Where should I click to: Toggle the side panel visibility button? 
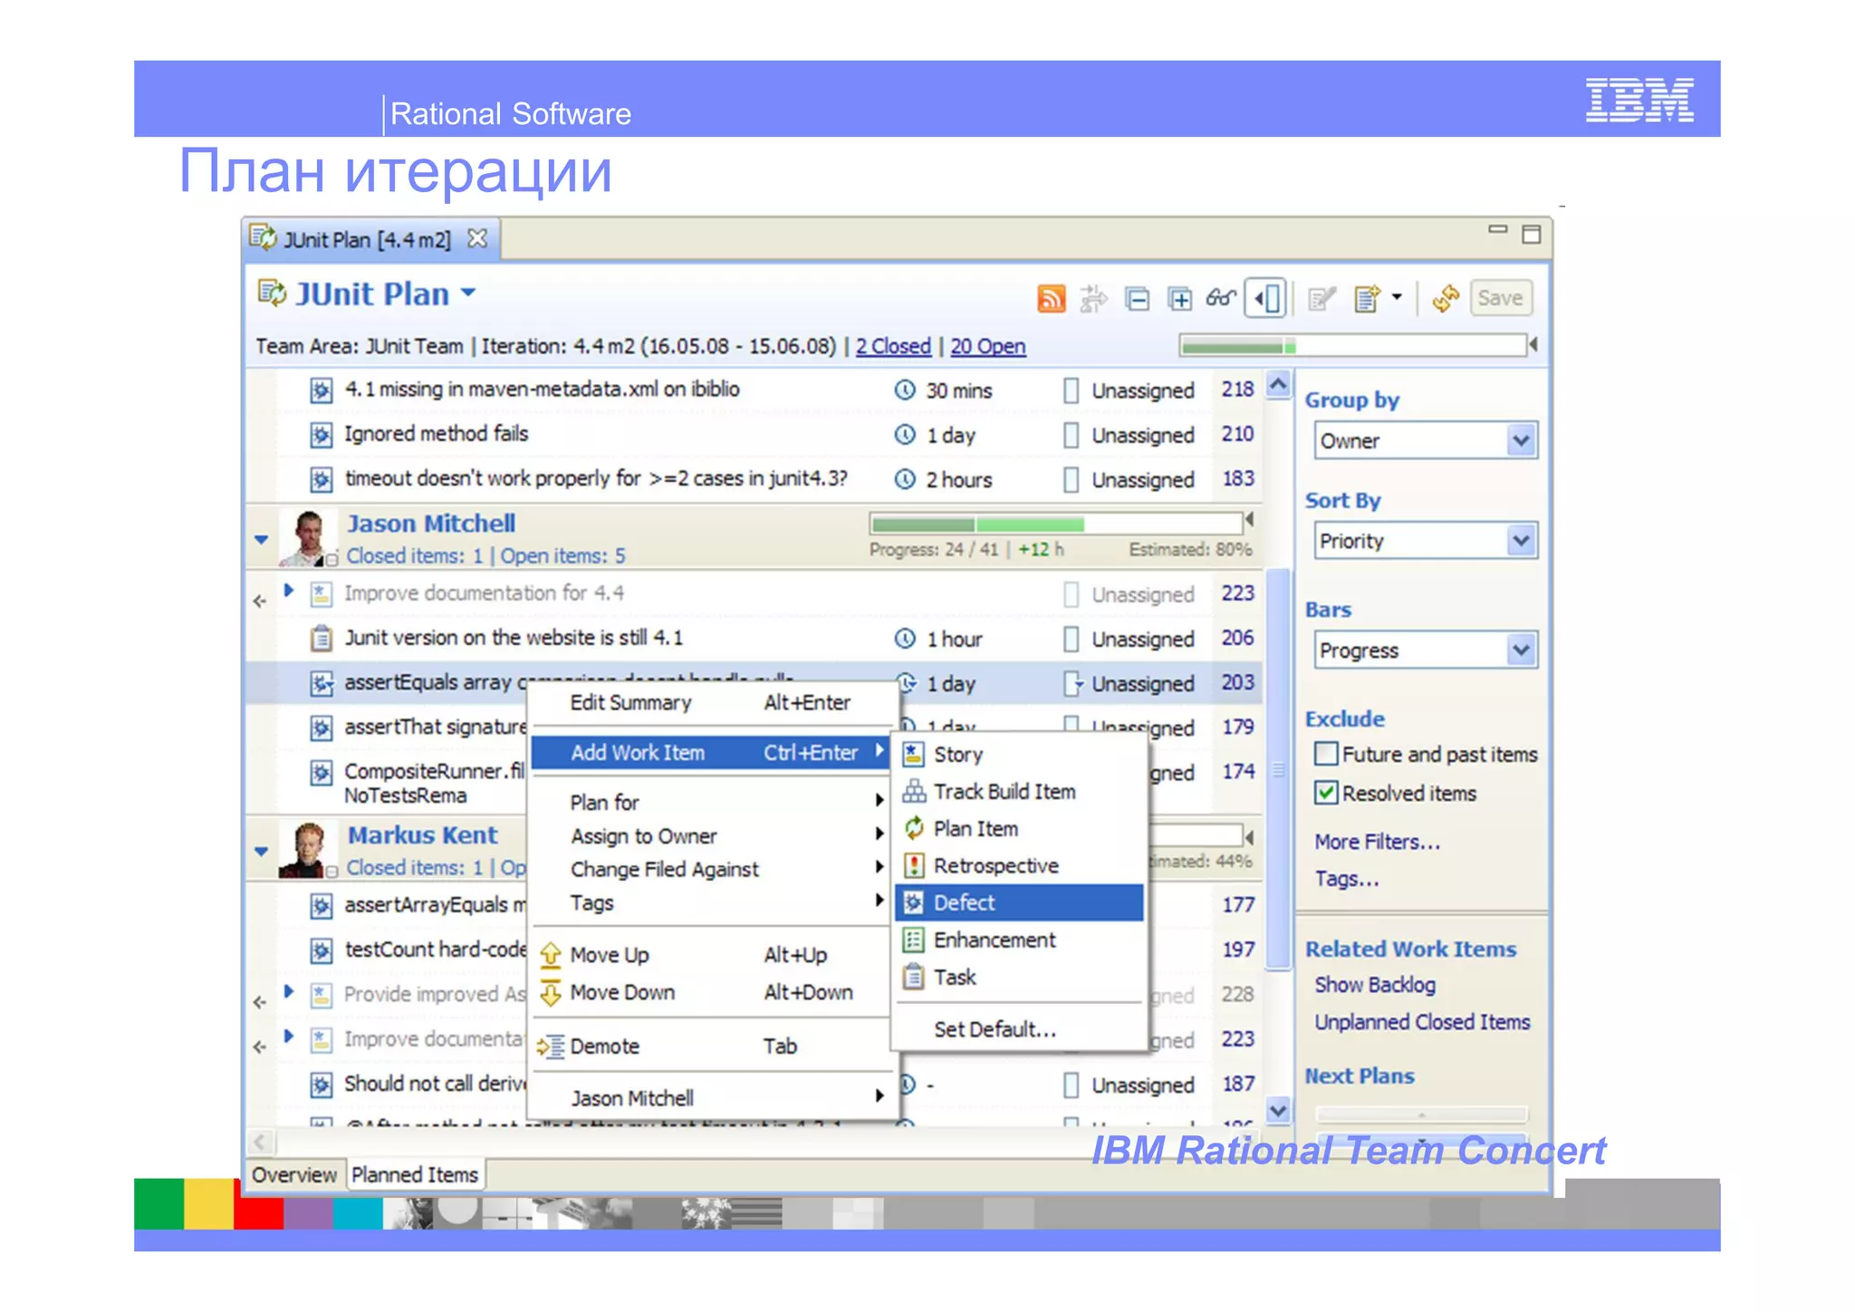click(x=1266, y=298)
